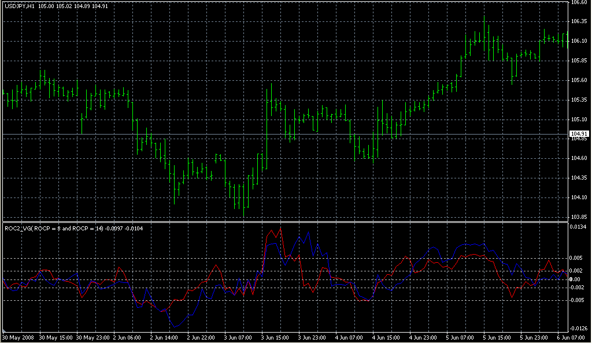
Task: Select the 0.00 indicator zero level label
Action: click(576, 279)
